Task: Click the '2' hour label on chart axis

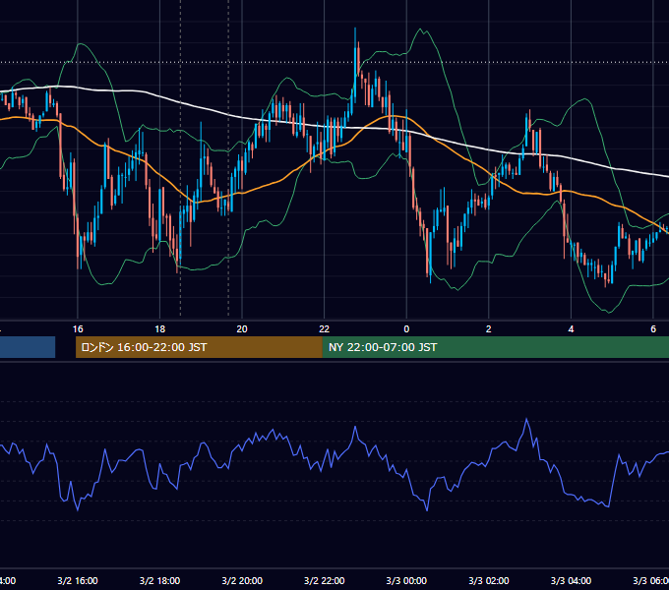Action: pos(489,329)
